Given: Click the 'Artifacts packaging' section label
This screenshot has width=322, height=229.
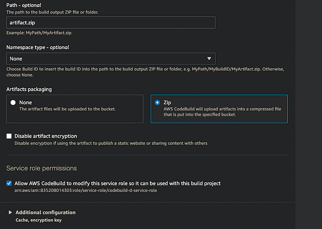Looking at the screenshot, I should click(x=29, y=89).
